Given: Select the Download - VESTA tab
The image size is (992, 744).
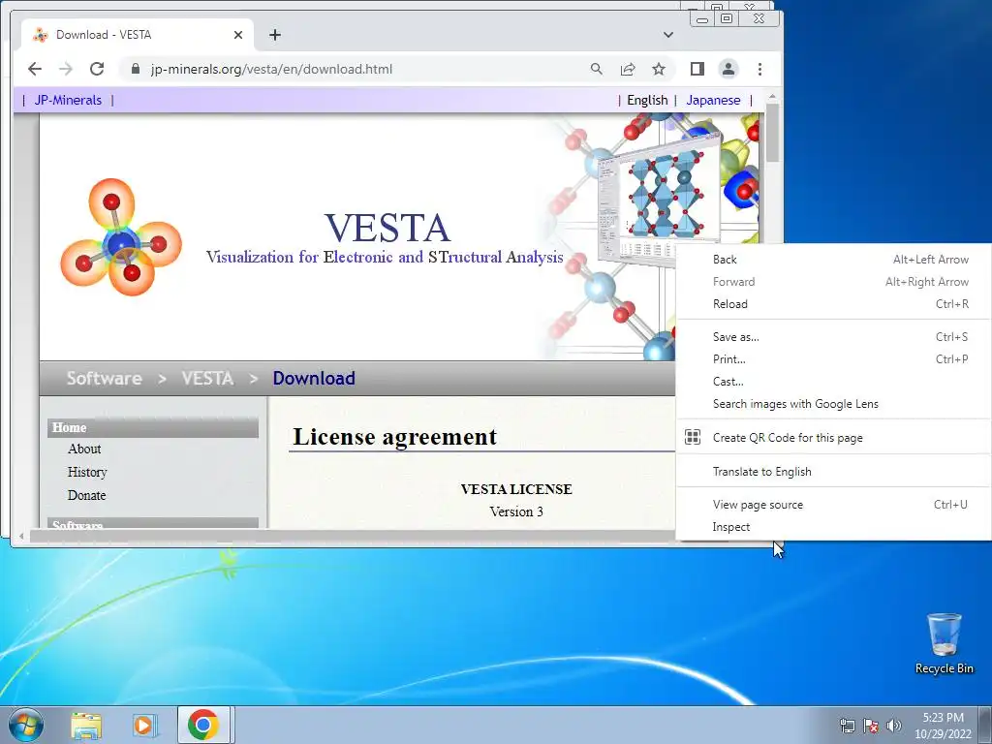Looking at the screenshot, I should [138, 35].
